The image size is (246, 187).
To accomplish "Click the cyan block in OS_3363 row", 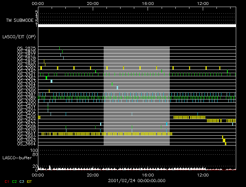I will (x=52, y=81).
